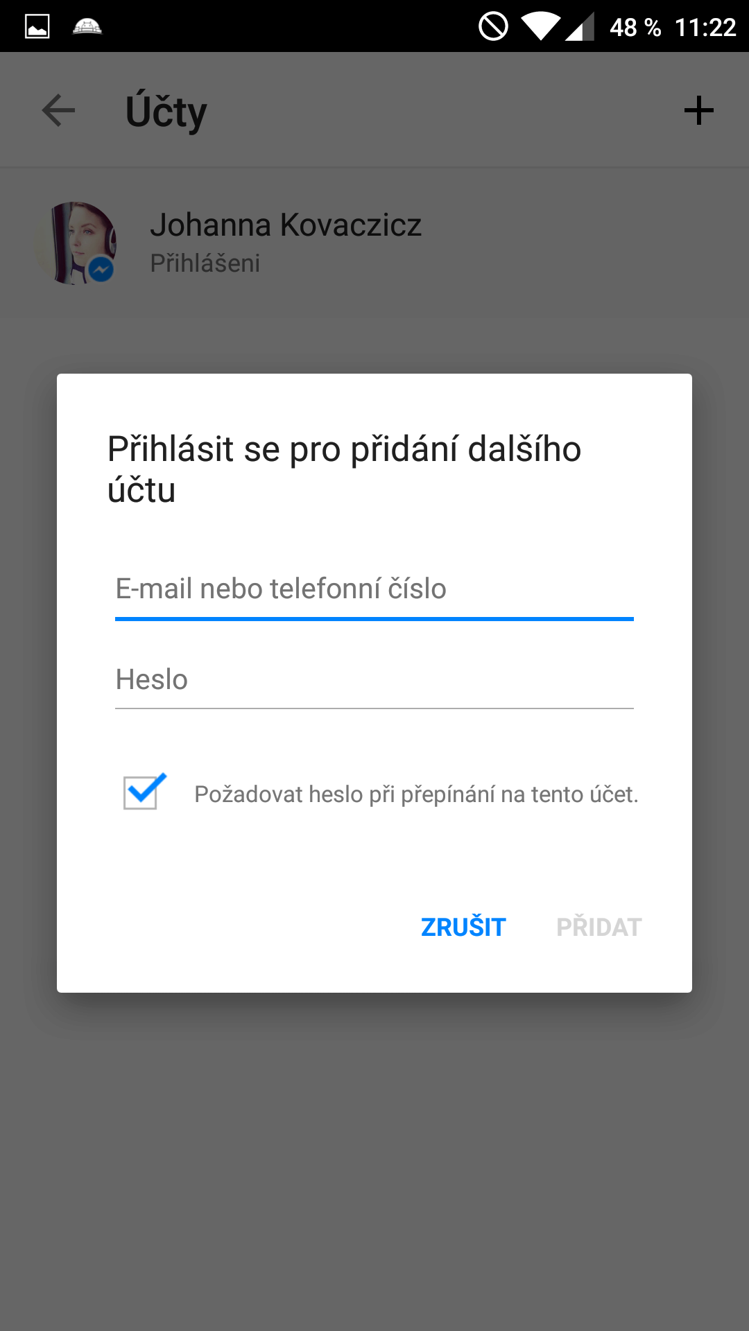749x1331 pixels.
Task: Focus the Heslo password field
Action: coord(374,679)
